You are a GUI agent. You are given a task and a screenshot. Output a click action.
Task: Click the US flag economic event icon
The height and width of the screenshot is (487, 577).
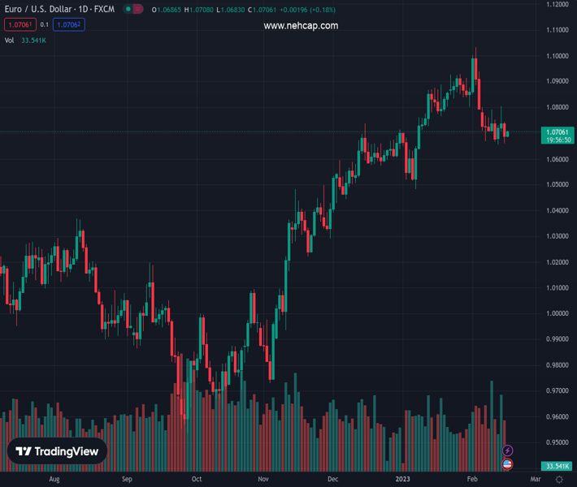[508, 464]
